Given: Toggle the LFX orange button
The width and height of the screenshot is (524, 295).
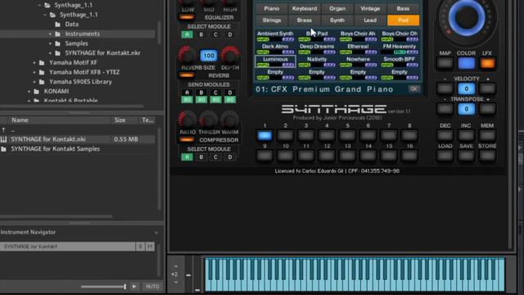Looking at the screenshot, I should pos(488,63).
